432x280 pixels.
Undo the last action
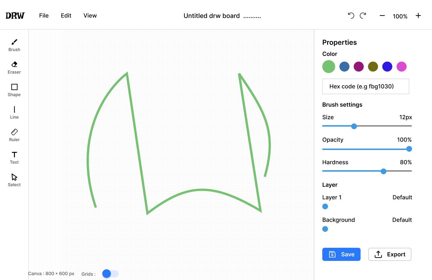pos(351,16)
